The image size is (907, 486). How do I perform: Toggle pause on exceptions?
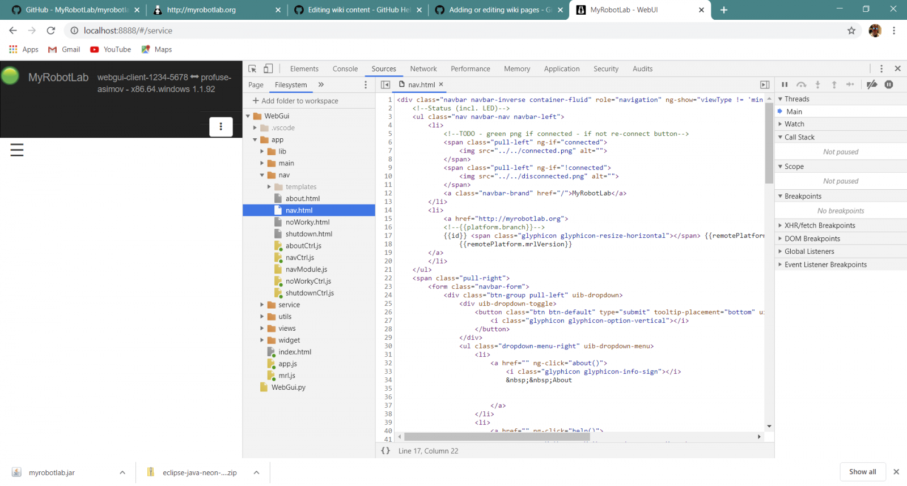[889, 84]
